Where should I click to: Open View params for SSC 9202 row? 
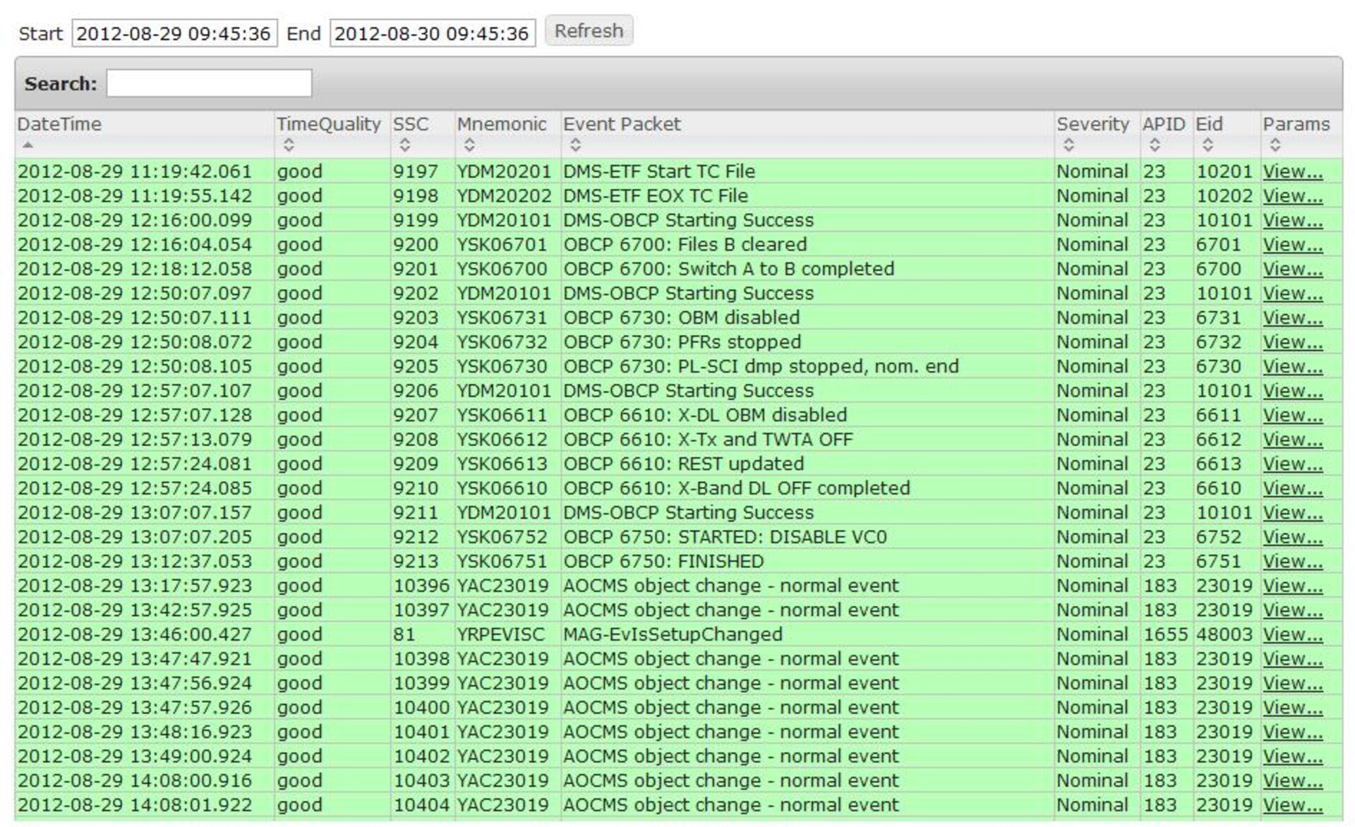[1292, 293]
